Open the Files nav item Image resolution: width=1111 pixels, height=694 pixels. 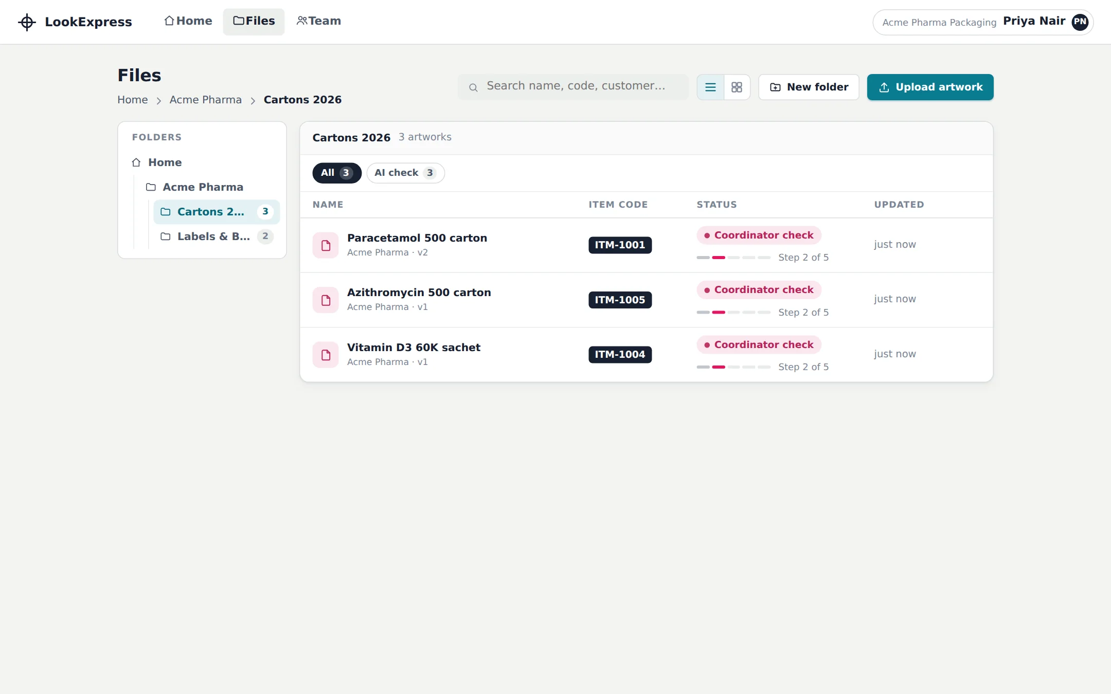tap(254, 21)
